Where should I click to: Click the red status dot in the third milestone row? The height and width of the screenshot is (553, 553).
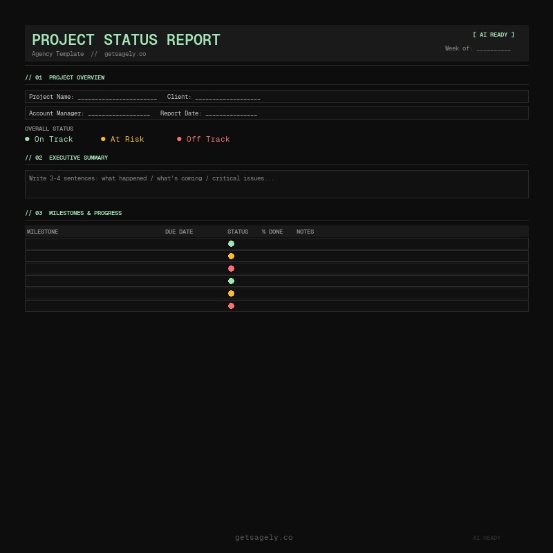click(231, 268)
